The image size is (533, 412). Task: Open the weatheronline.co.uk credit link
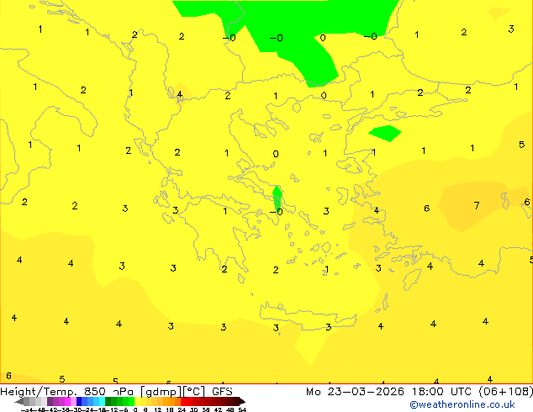pos(462,404)
